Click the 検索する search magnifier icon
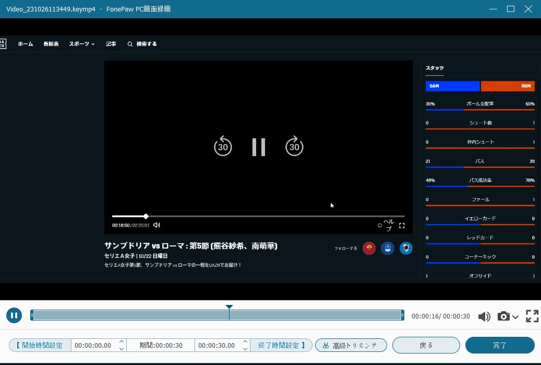This screenshot has height=365, width=541. click(130, 44)
